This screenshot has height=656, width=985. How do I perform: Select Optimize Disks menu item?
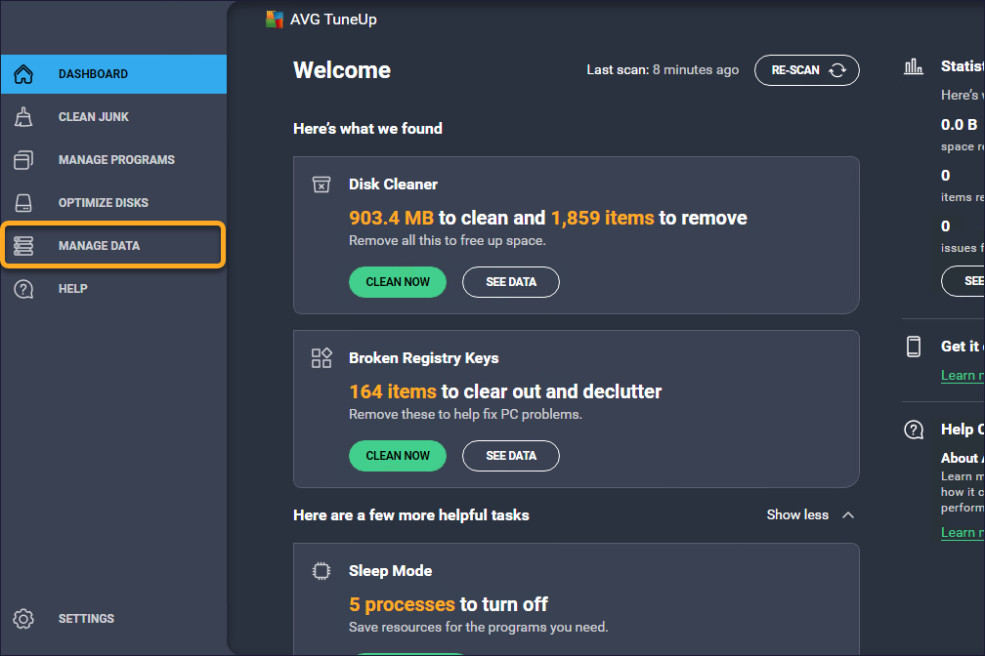click(104, 203)
